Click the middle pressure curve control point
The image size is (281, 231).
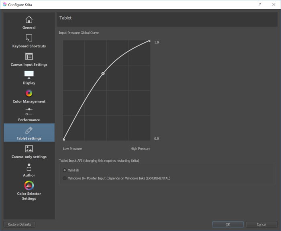pyautogui.click(x=103, y=74)
